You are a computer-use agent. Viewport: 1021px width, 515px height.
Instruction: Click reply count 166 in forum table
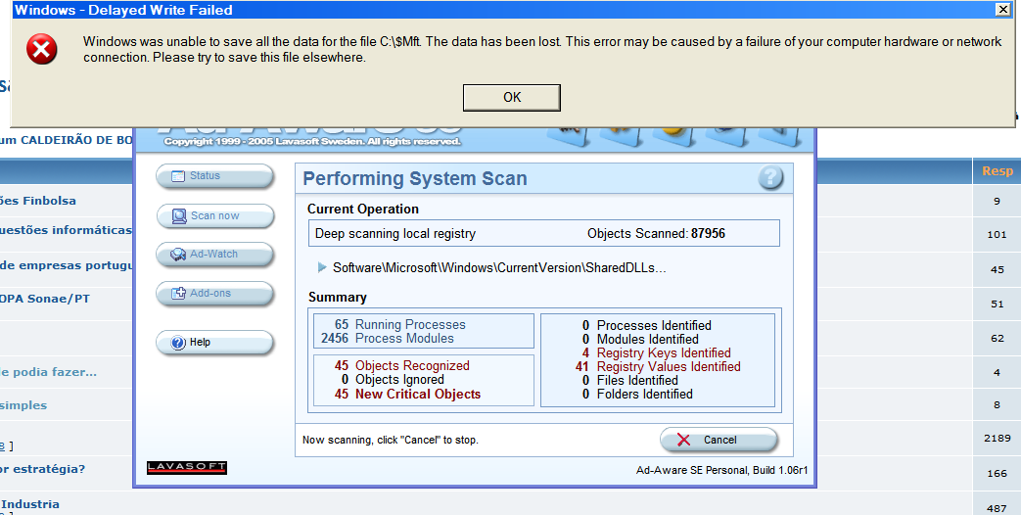(997, 473)
